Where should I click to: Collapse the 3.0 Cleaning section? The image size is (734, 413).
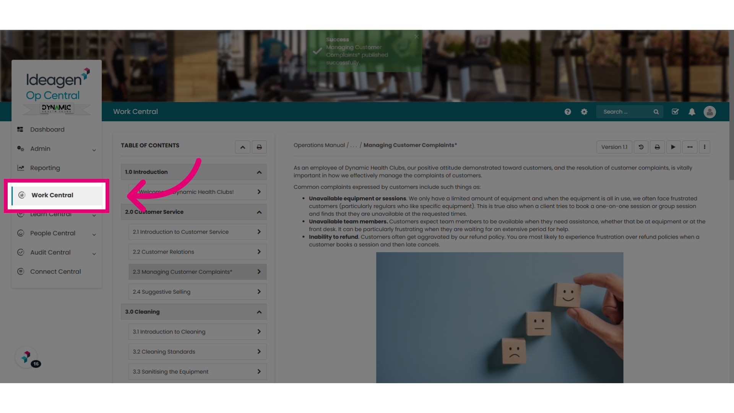(x=194, y=312)
